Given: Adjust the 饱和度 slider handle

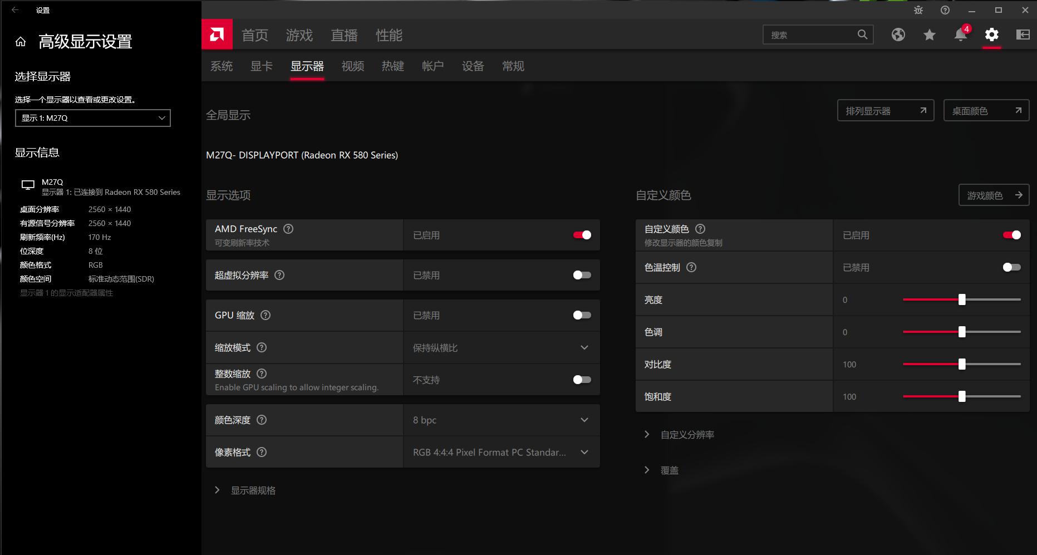Looking at the screenshot, I should pos(962,396).
